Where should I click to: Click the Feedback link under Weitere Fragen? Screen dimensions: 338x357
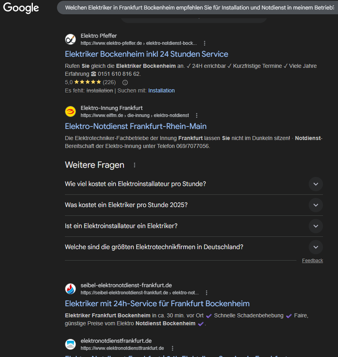(x=312, y=260)
